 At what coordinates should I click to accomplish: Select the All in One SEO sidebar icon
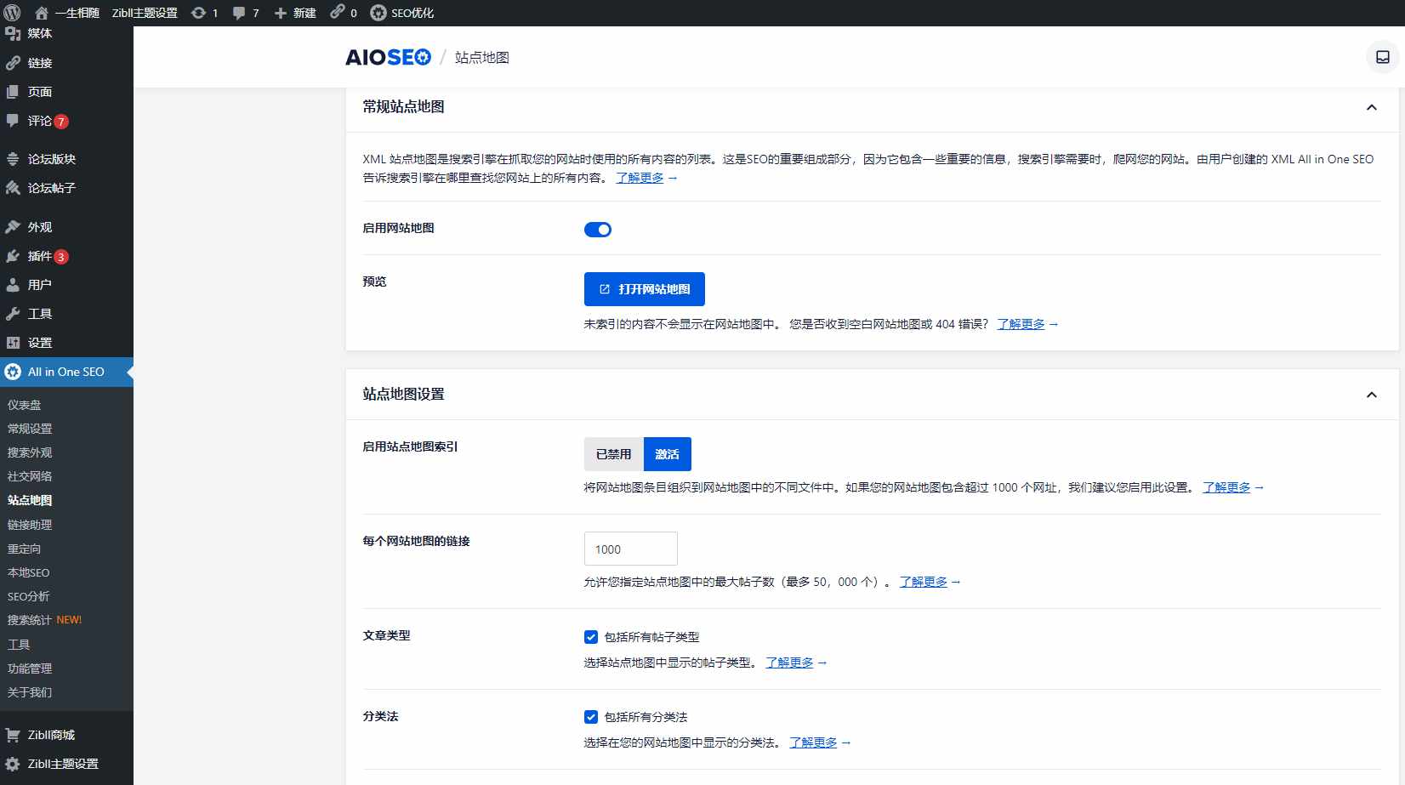(x=13, y=372)
